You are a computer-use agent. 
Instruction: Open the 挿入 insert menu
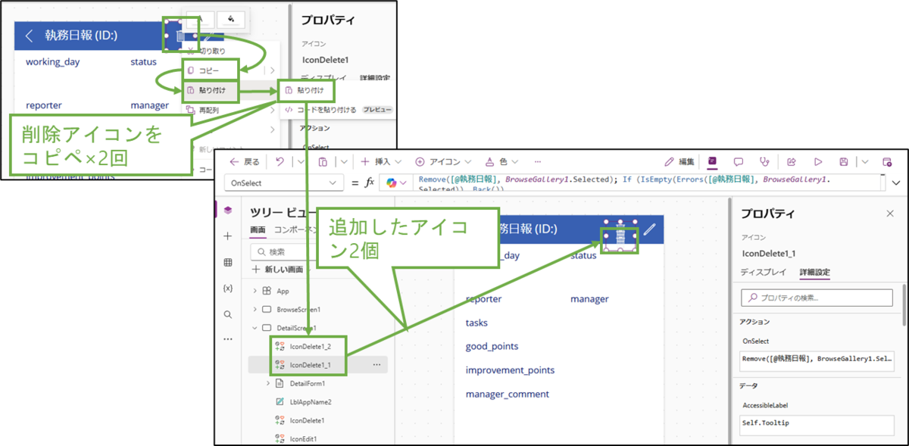click(x=380, y=161)
